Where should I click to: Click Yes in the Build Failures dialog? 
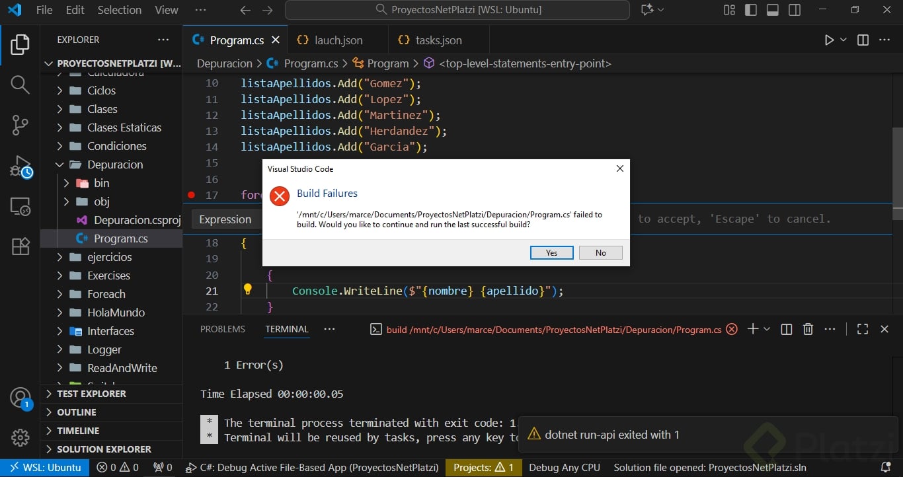coord(552,252)
